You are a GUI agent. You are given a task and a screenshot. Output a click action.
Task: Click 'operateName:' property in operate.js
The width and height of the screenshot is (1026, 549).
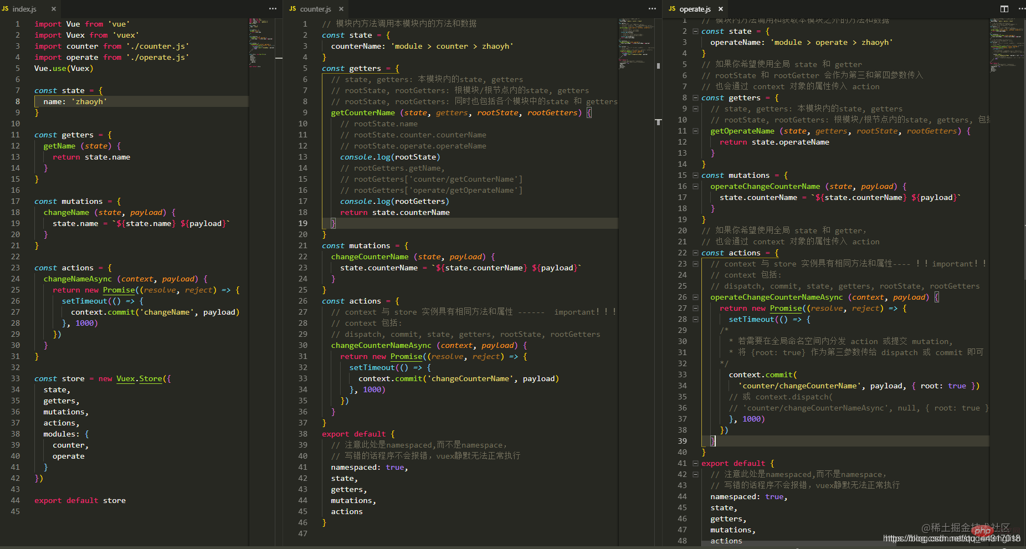738,43
